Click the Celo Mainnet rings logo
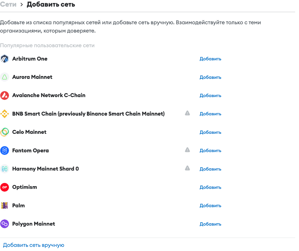Image resolution: width=299 pixels, height=251 pixels. pyautogui.click(x=4, y=132)
